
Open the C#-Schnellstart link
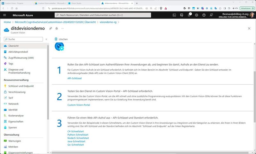tap(76, 131)
